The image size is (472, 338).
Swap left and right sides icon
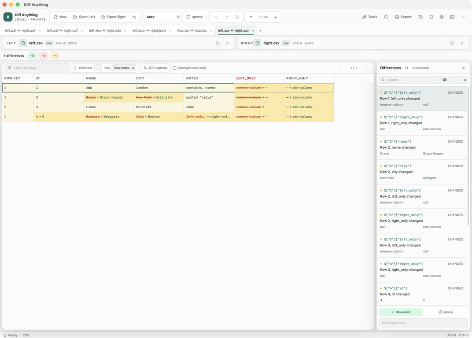134,17
